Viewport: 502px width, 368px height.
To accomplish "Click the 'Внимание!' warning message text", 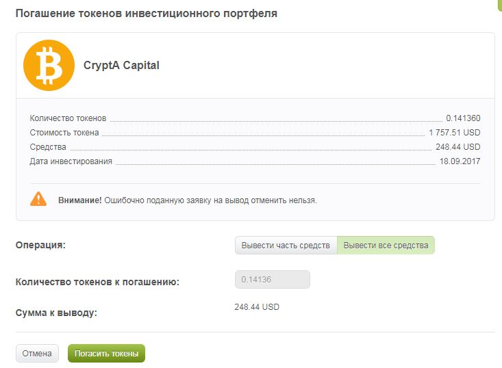I will [x=187, y=200].
